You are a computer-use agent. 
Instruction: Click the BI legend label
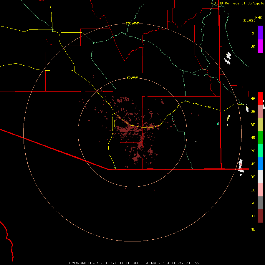click(x=253, y=216)
